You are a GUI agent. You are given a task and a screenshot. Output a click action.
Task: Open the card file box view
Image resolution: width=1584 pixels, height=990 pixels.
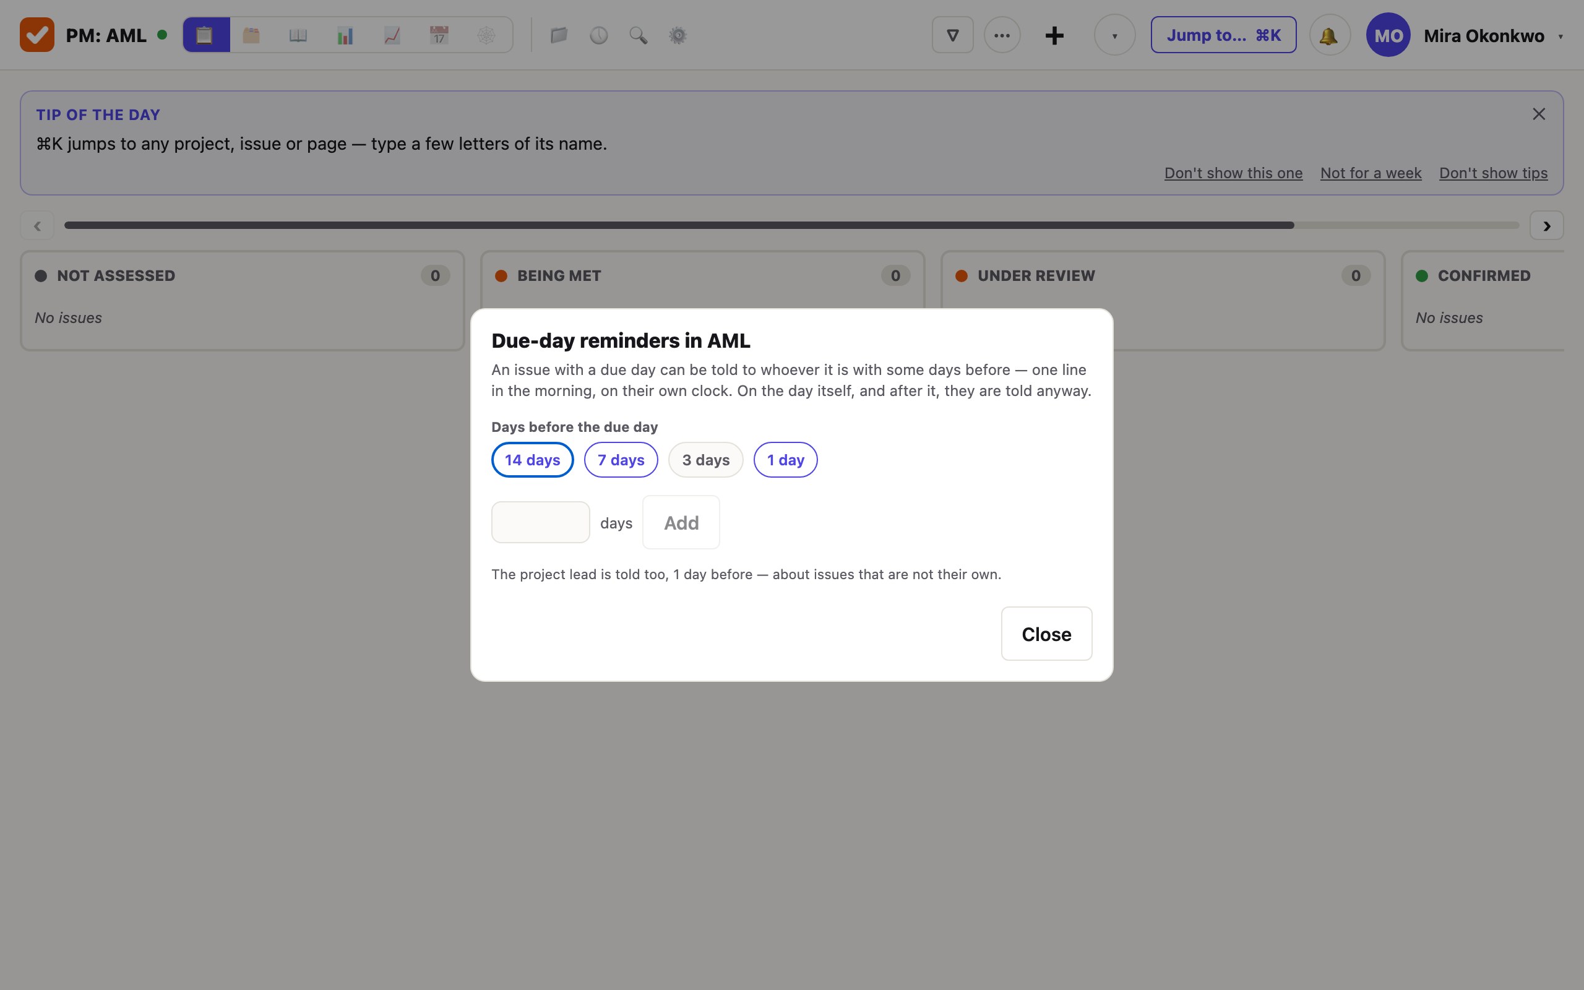pyautogui.click(x=251, y=35)
